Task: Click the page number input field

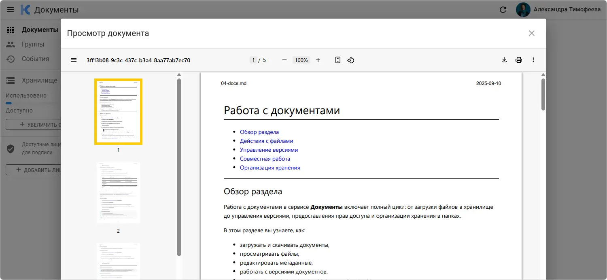Action: (x=253, y=60)
